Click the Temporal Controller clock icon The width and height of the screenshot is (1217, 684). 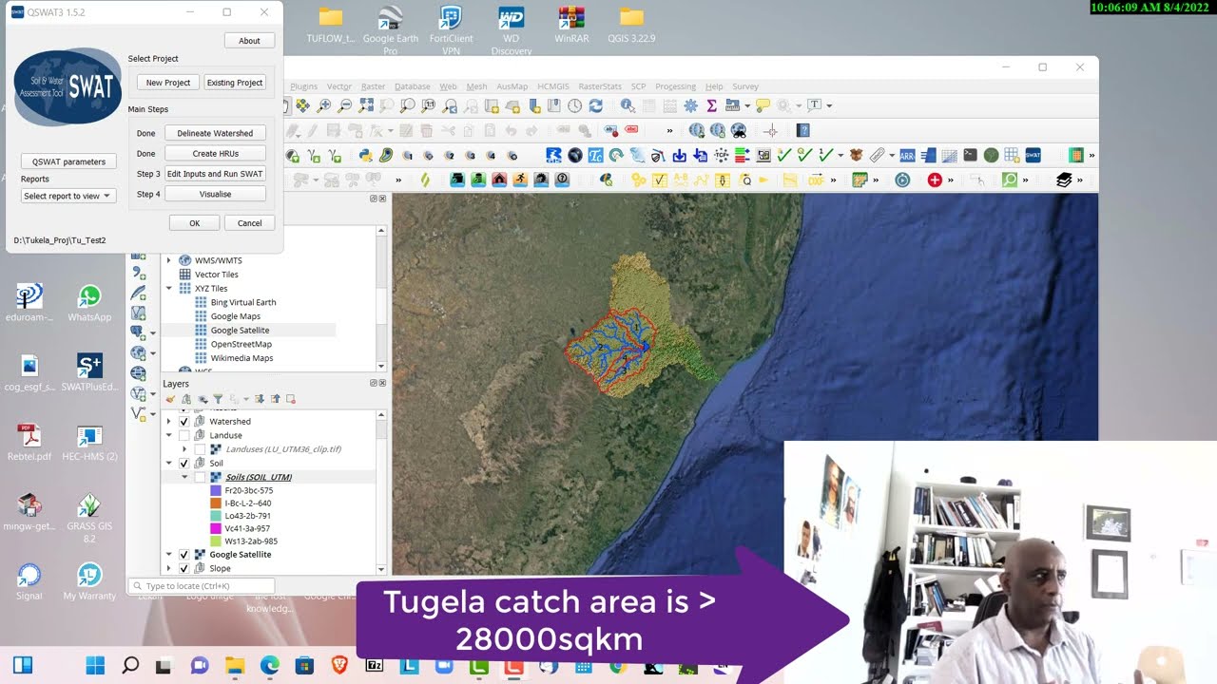tap(574, 105)
